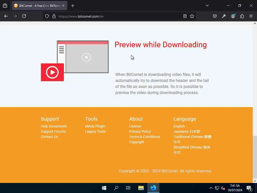The height and width of the screenshot is (193, 257).
Task: Open Support Forums link
Action: [x=53, y=131]
